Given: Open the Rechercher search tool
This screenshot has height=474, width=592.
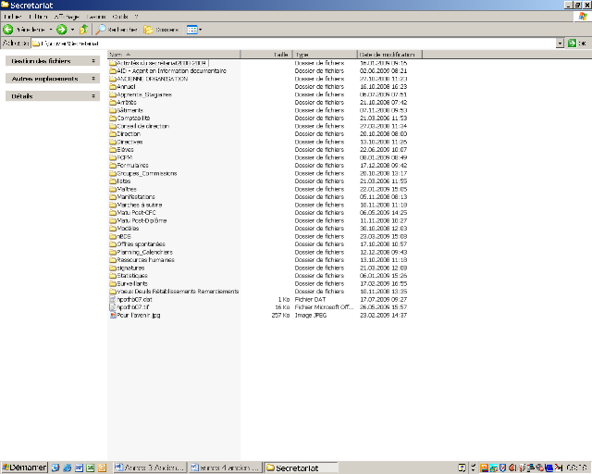Looking at the screenshot, I should pyautogui.click(x=117, y=30).
